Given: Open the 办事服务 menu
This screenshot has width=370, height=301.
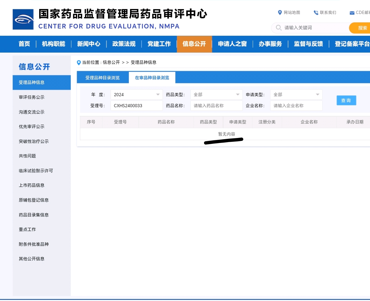Looking at the screenshot, I should click(x=270, y=44).
